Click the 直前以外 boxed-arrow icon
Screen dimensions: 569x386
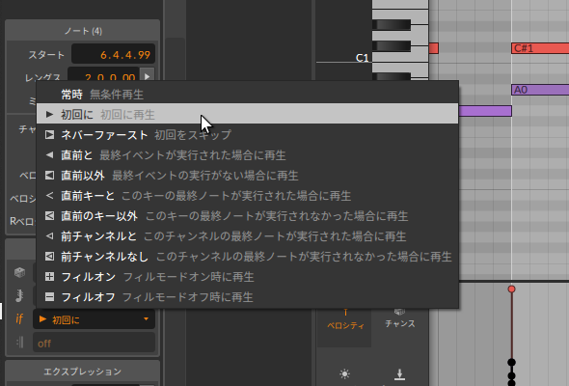(50, 176)
